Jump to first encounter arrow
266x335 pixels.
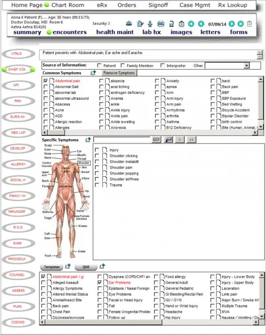[191, 24]
